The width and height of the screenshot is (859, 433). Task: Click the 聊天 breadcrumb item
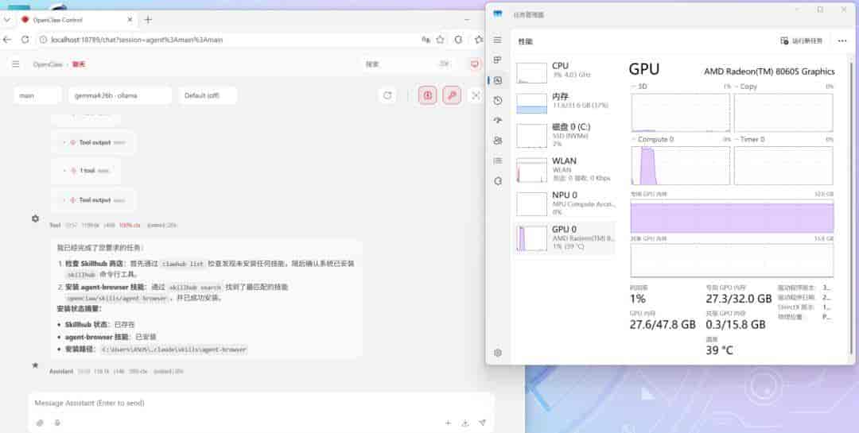(x=79, y=64)
